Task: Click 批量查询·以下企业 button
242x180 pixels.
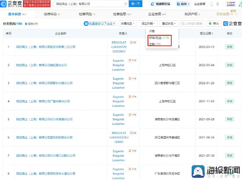Action: pos(100,24)
